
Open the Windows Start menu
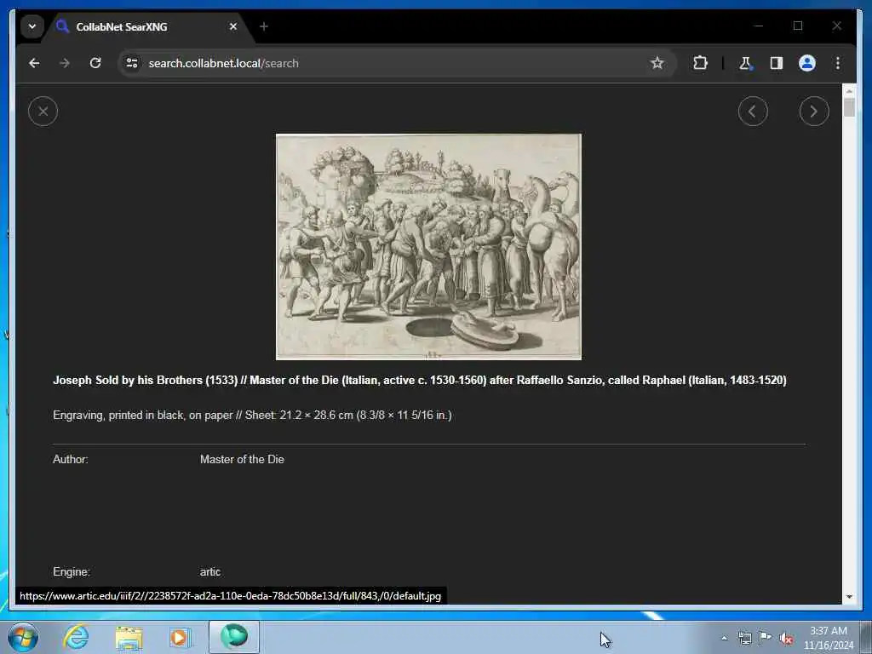click(x=23, y=637)
